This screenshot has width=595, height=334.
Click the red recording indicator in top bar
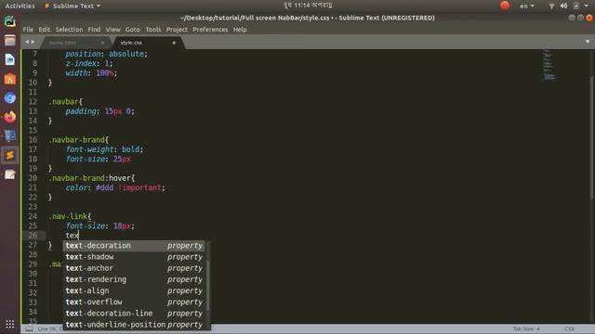(x=505, y=6)
